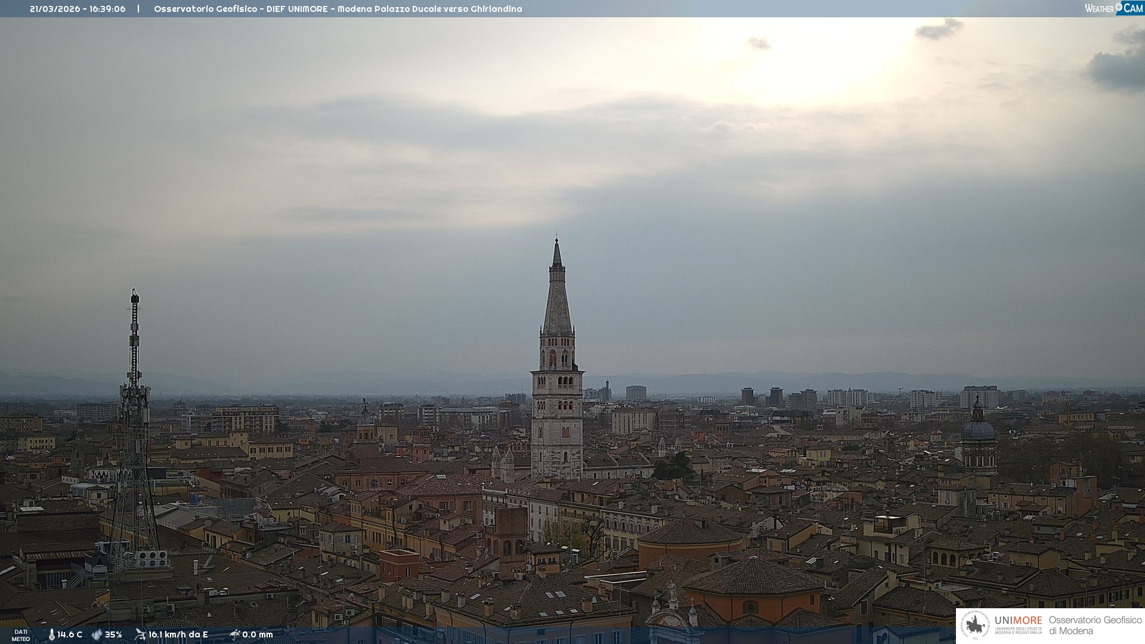
Task: Click the 21/03/2026 date and time stamp
Action: click(78, 9)
